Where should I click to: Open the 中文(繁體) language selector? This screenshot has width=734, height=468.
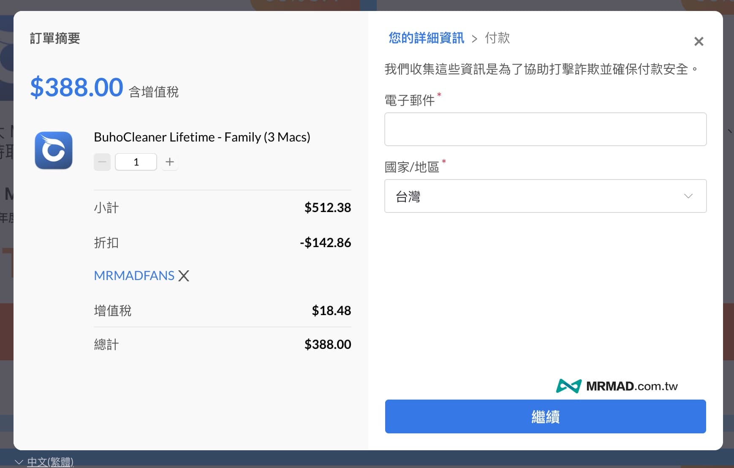pos(50,462)
